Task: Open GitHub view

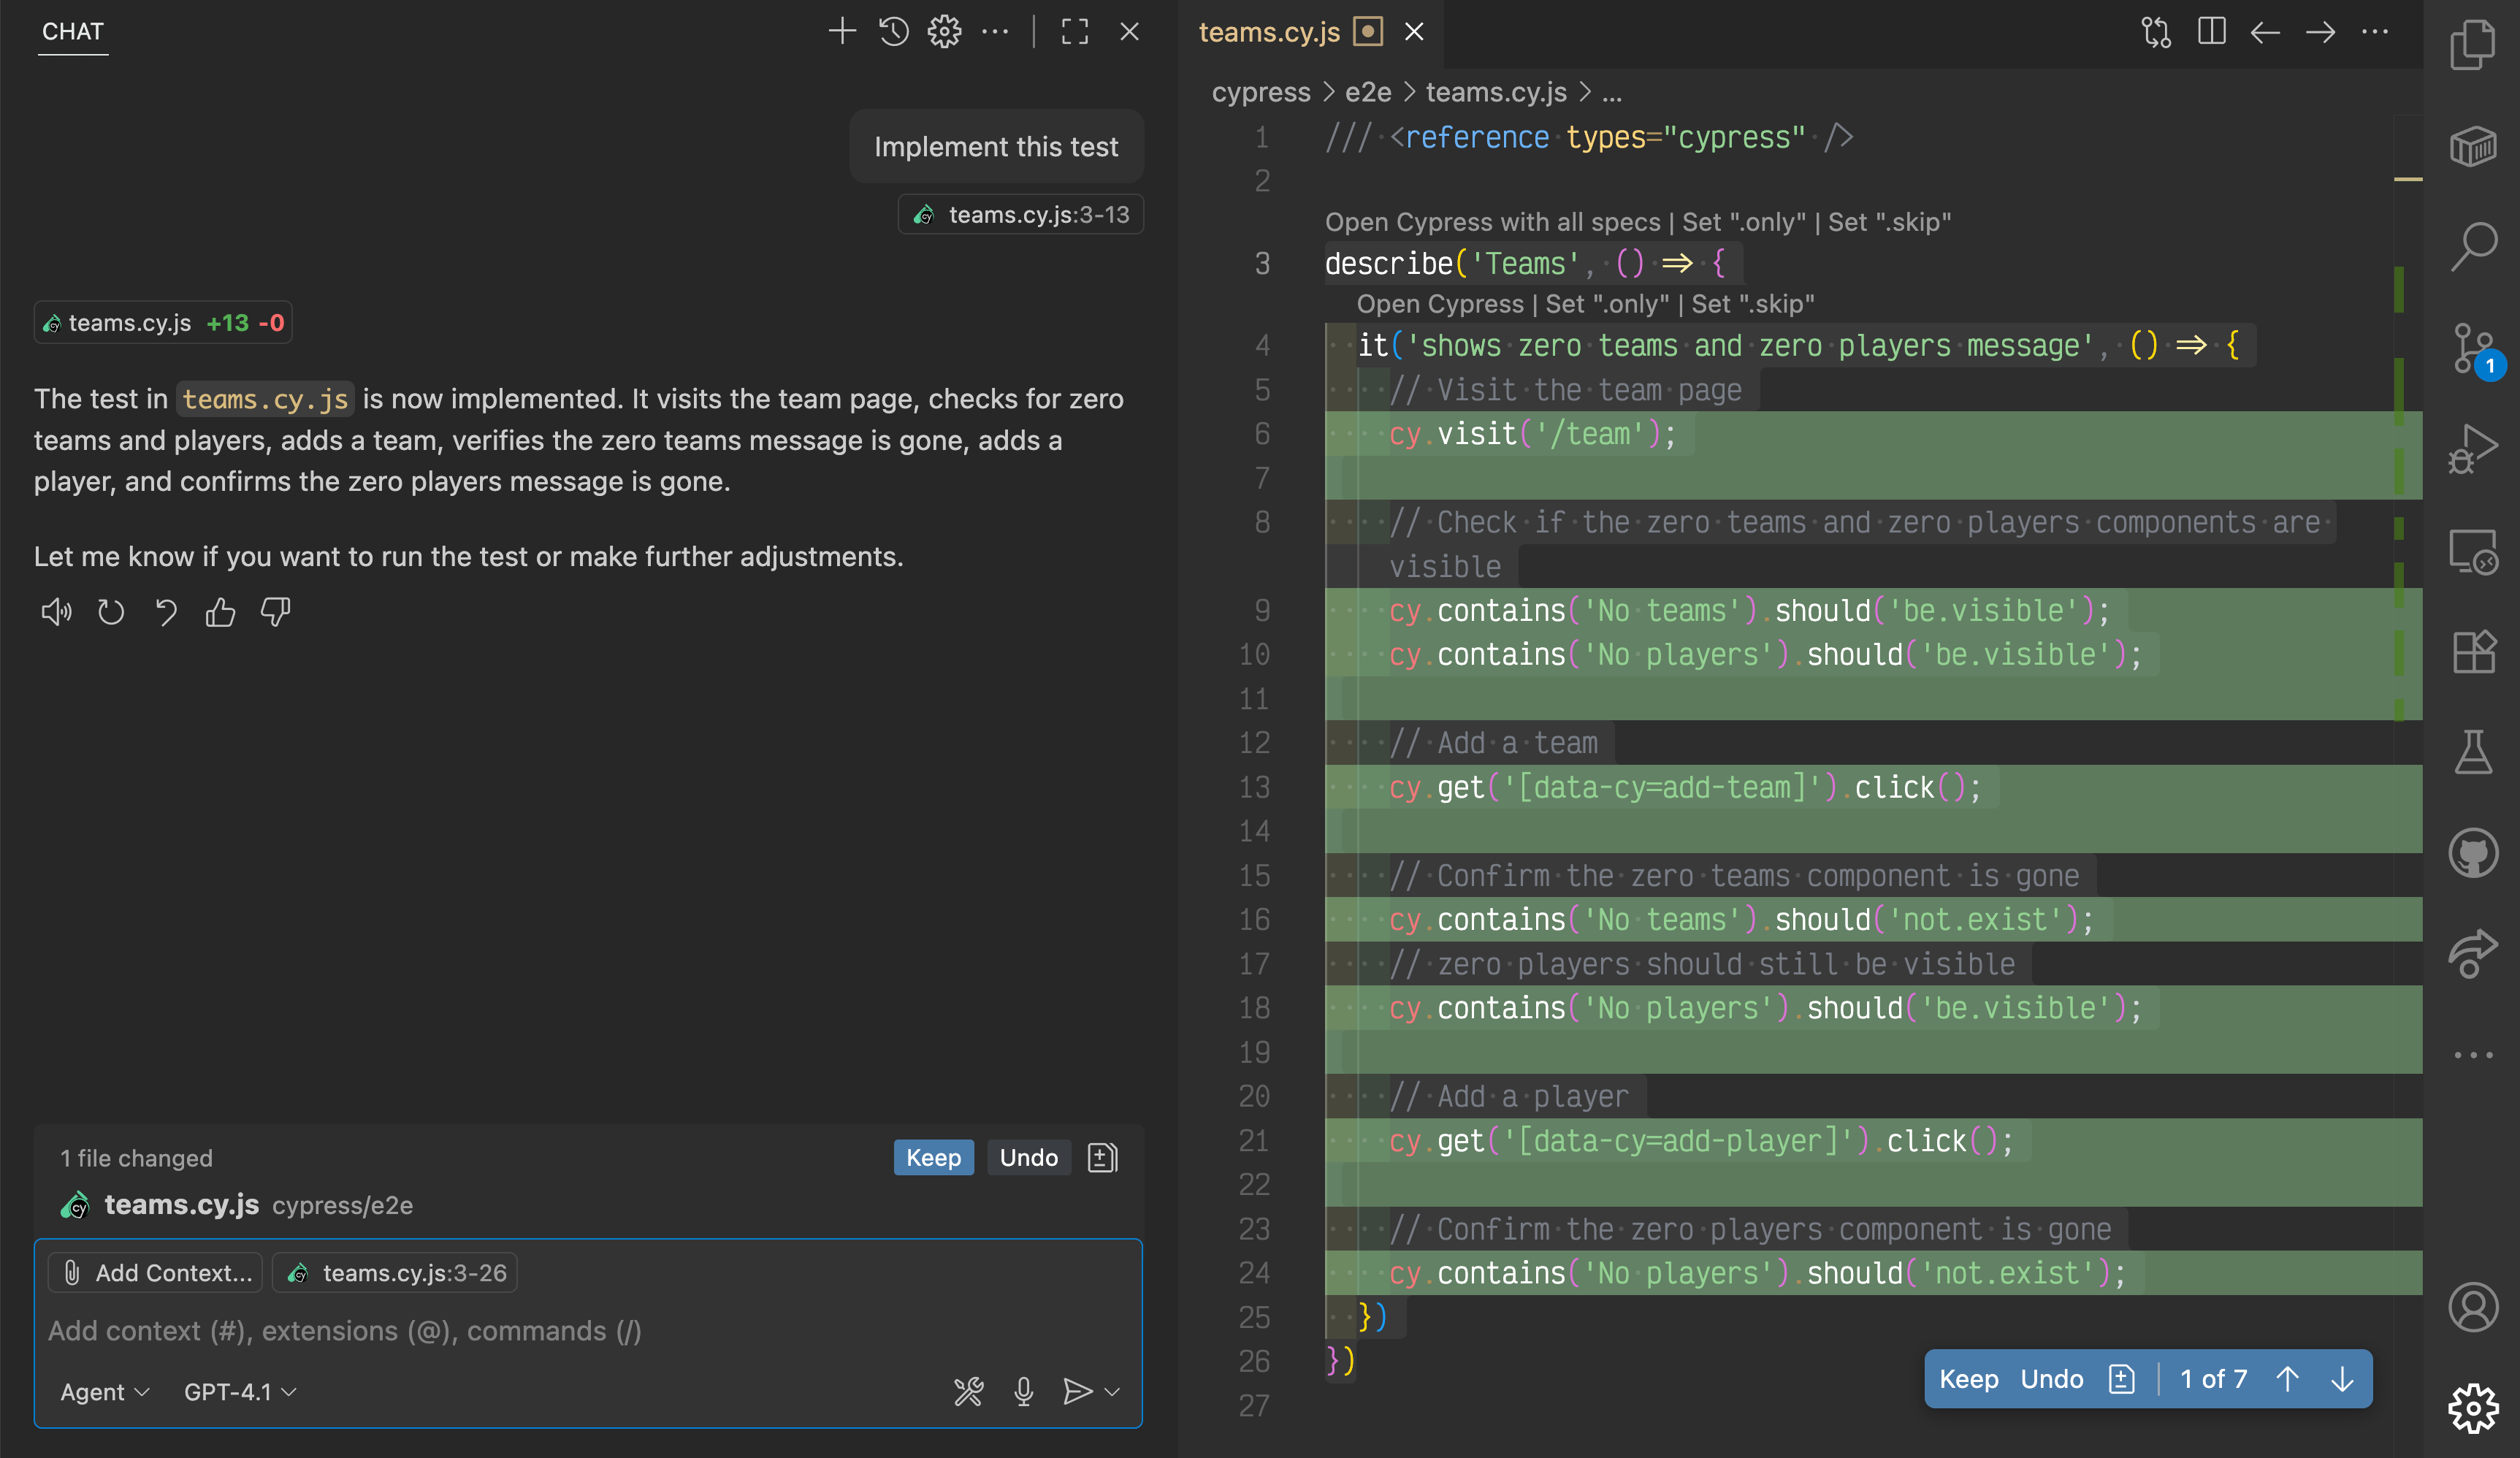Action: [2472, 854]
